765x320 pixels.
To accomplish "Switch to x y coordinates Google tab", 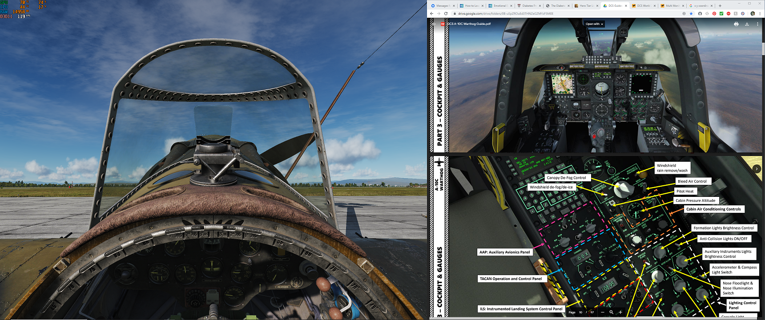I will (701, 6).
